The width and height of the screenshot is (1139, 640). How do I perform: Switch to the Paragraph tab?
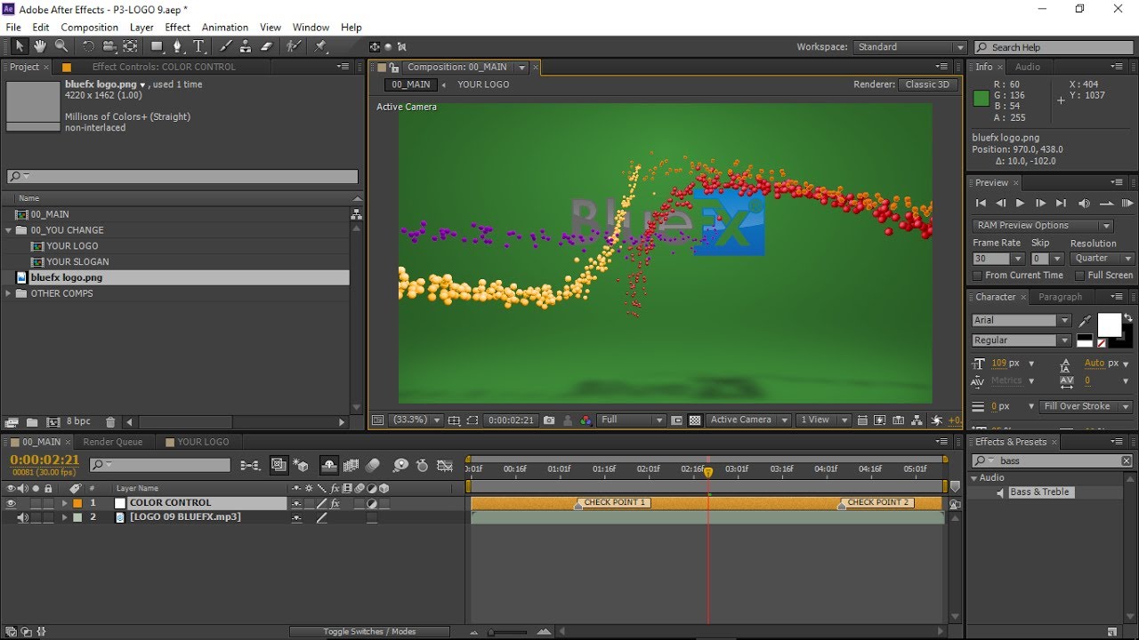coord(1060,297)
